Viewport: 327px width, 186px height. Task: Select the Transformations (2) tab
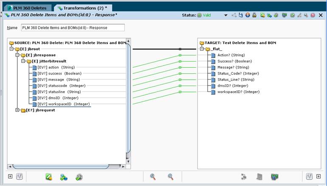[83, 8]
